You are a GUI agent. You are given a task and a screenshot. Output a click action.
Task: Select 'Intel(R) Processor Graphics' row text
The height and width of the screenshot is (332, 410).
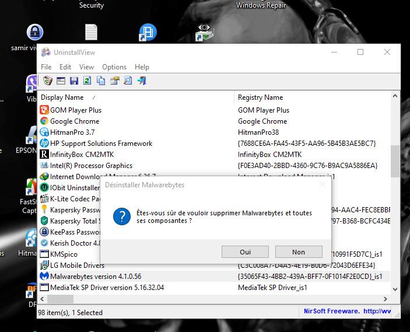(x=91, y=166)
